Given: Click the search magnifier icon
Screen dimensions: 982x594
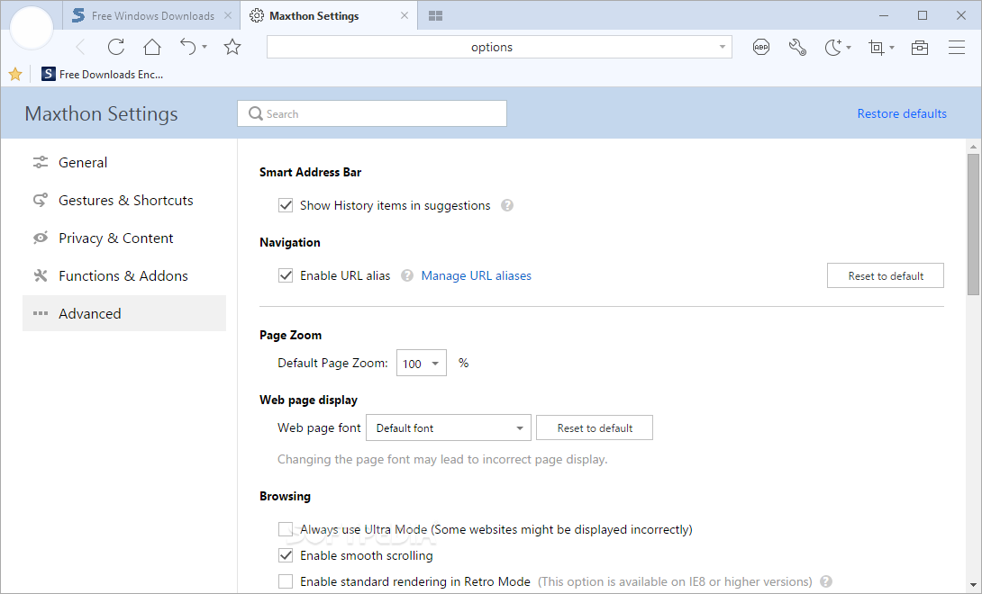Looking at the screenshot, I should 256,113.
